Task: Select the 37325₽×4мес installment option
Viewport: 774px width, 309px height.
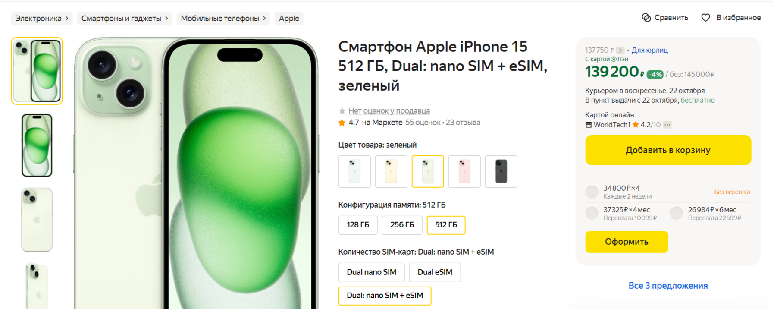Action: 592,213
